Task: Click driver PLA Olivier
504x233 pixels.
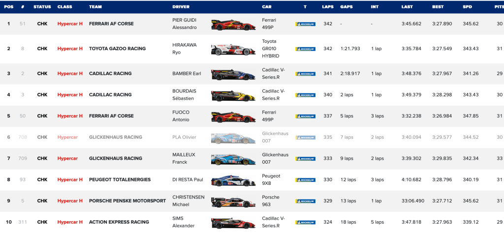Action: pos(184,137)
